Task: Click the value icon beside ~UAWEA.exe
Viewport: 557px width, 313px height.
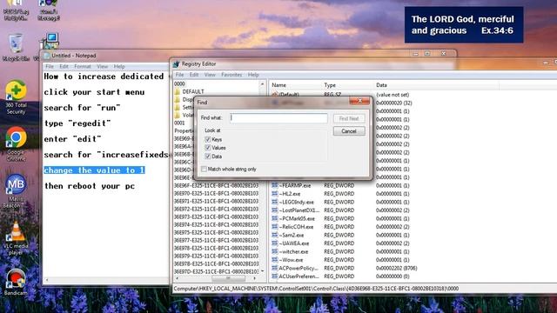Action: 275,243
